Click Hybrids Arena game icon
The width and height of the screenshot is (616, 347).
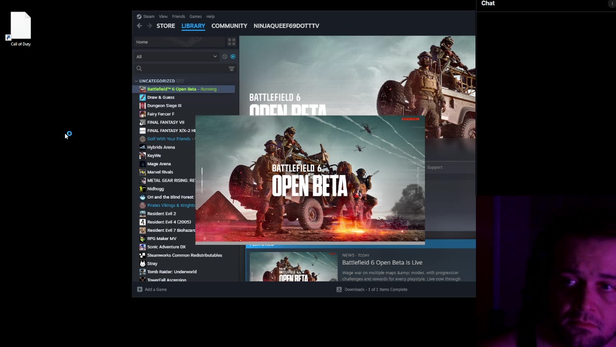click(x=142, y=147)
